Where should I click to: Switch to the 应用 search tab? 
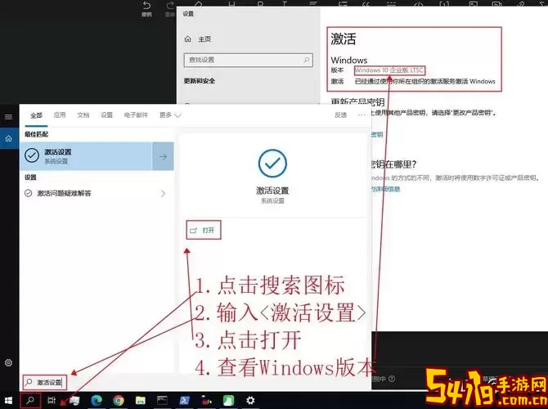[x=60, y=115]
